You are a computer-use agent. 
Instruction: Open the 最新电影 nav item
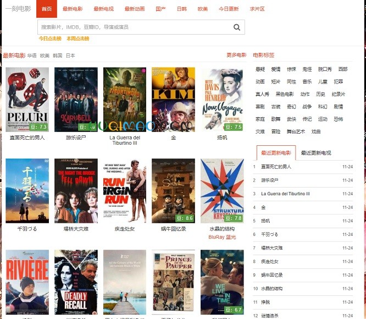click(x=73, y=9)
